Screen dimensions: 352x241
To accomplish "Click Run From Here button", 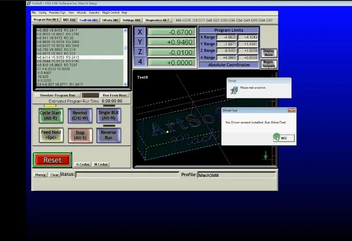I will click(x=114, y=95).
